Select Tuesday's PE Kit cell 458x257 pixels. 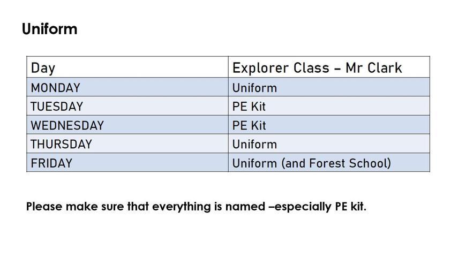[x=329, y=105]
